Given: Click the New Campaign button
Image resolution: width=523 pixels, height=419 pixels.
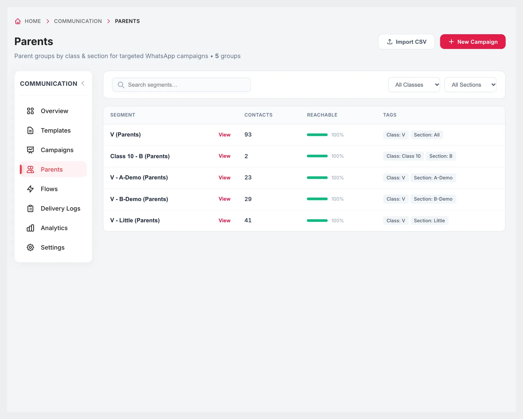Looking at the screenshot, I should pos(473,42).
